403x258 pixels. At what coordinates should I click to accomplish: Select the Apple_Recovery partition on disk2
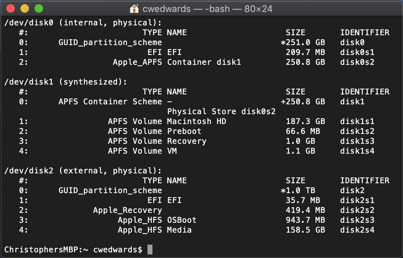(127, 210)
